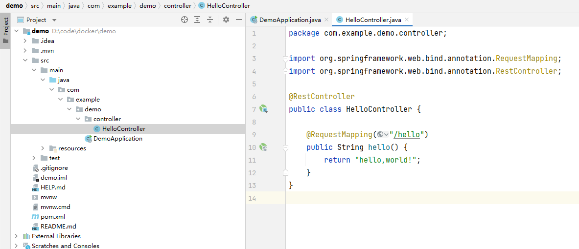
Task: Click the Spring bean gutter icon on line 7
Action: 263,109
